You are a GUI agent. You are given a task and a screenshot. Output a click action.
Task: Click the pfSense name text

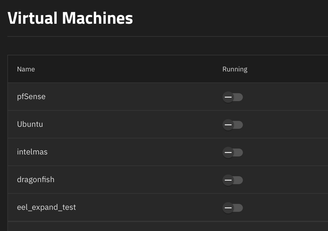click(x=31, y=97)
